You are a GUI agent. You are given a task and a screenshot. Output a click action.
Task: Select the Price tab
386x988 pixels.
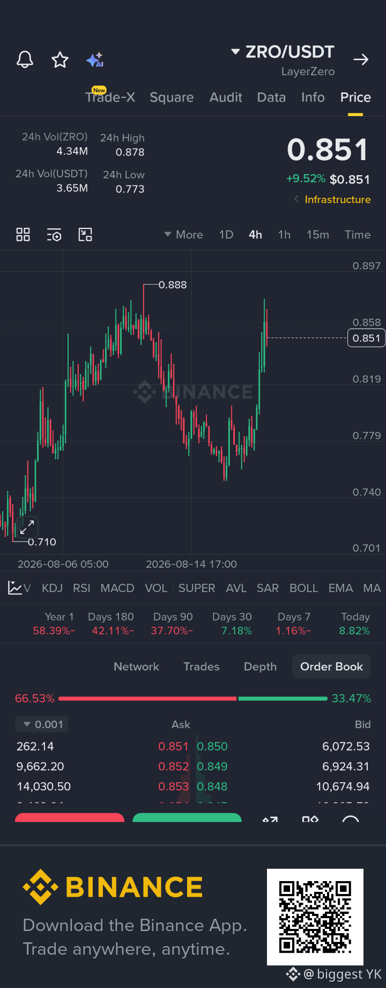coord(355,97)
